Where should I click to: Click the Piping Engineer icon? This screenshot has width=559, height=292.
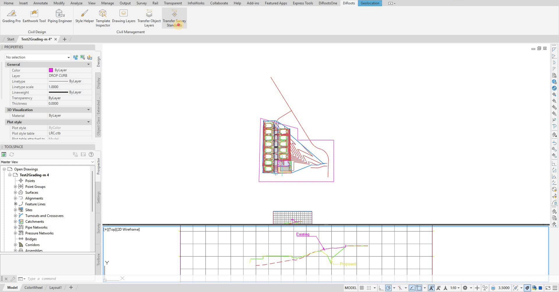pyautogui.click(x=60, y=16)
